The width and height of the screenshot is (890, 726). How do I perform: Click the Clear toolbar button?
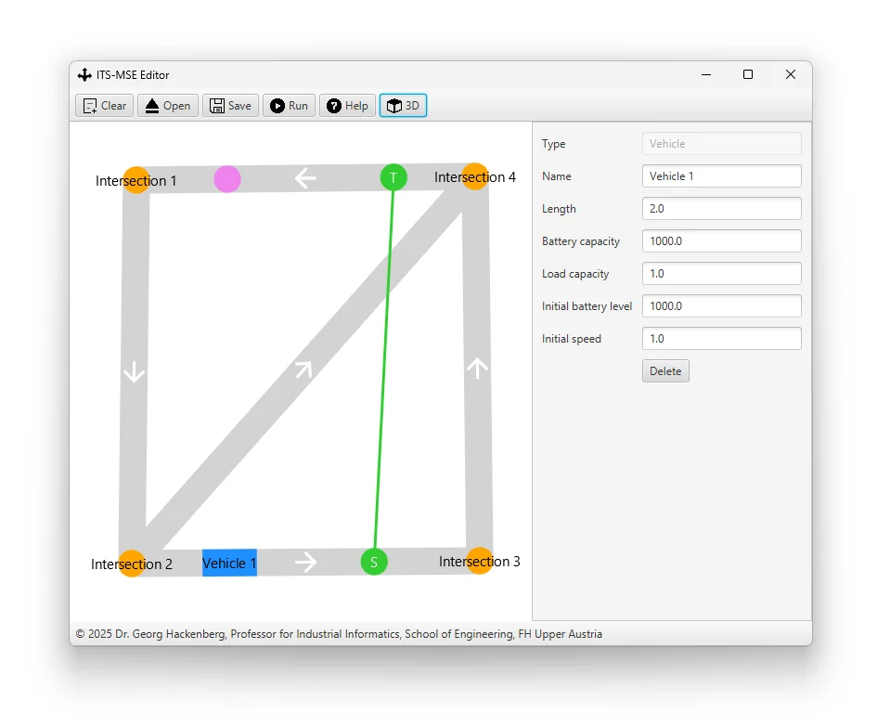coord(105,106)
